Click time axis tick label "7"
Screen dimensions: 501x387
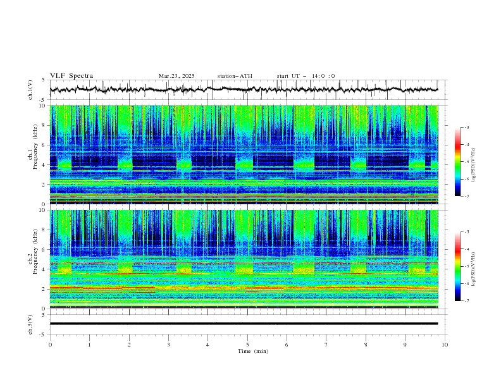[x=326, y=345]
